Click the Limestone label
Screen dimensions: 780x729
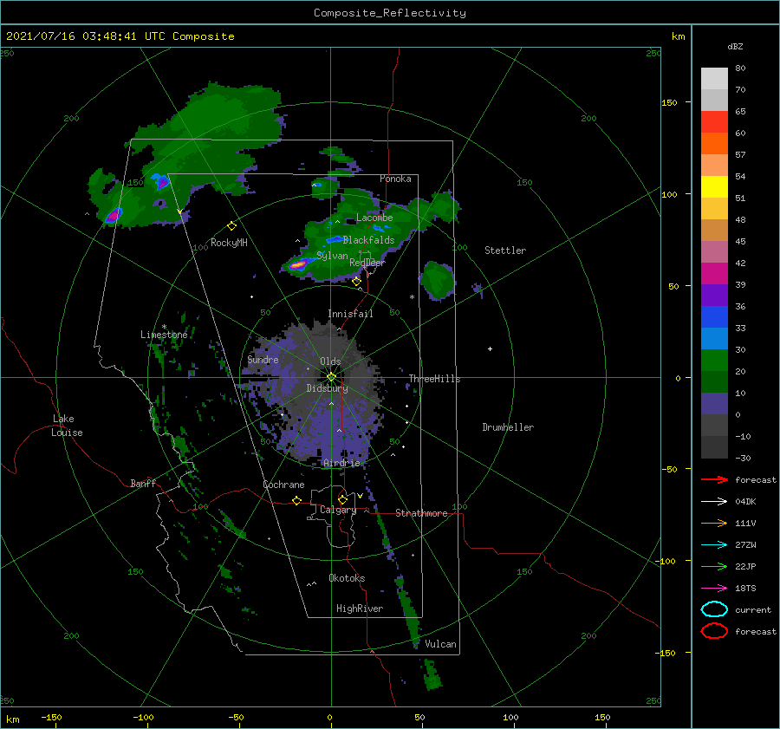click(164, 335)
